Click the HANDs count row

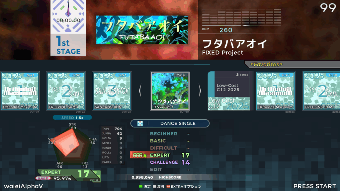point(112,148)
